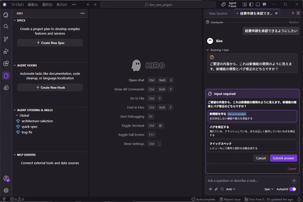The height and width of the screenshot is (202, 303).
Task: Switch to the New Session tab
Action: coord(218,13)
